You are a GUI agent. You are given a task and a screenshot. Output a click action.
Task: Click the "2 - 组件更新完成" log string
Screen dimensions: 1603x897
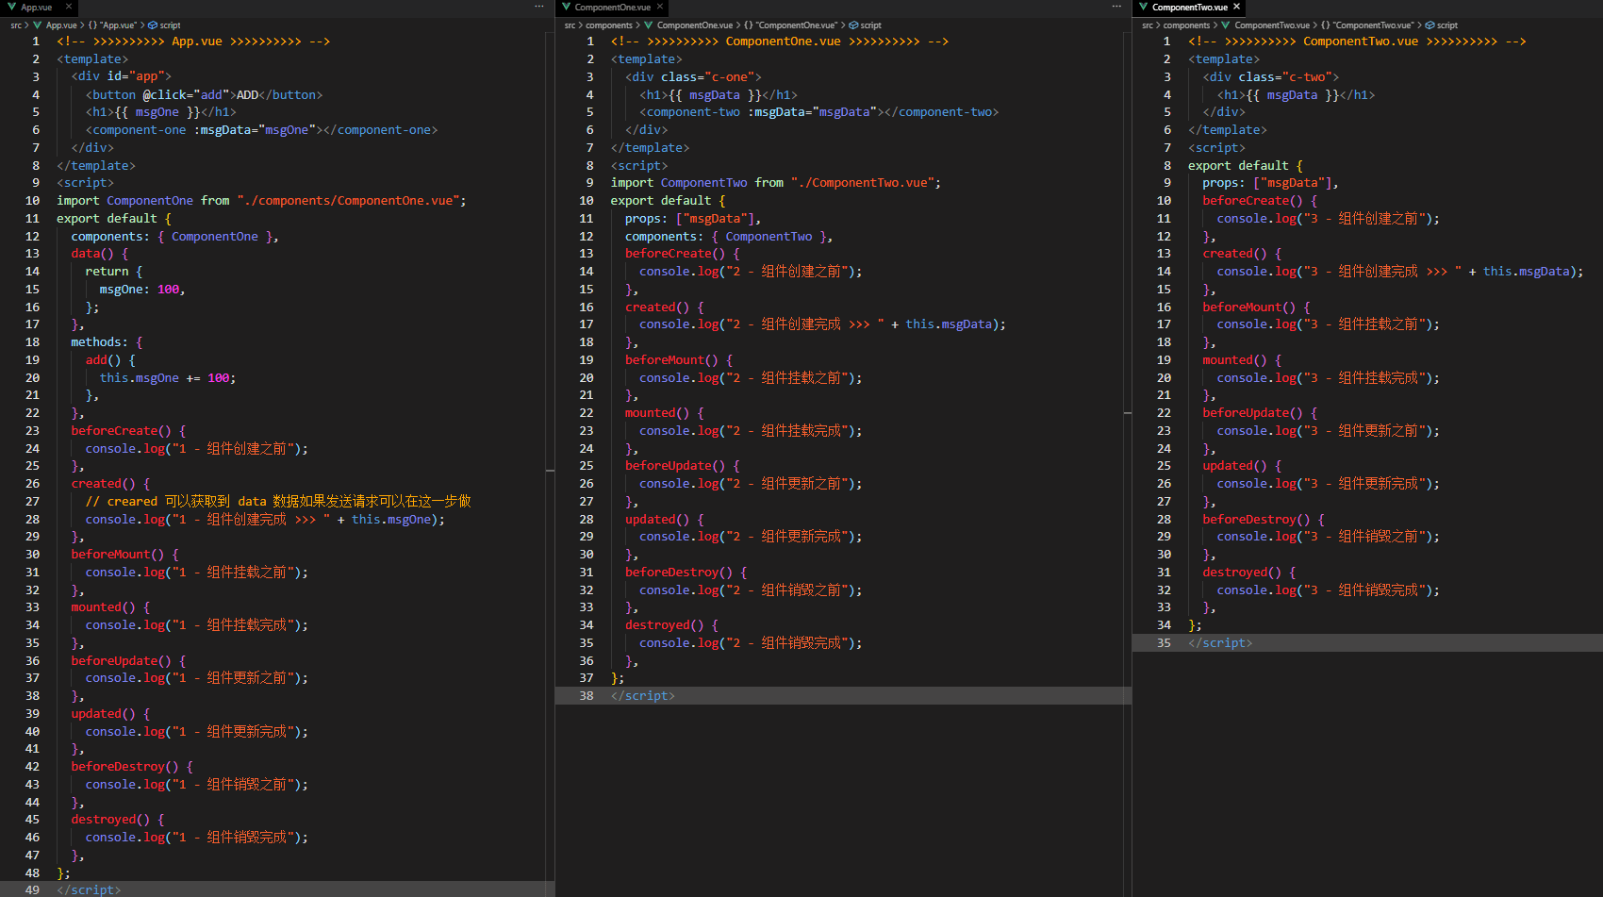(x=787, y=537)
